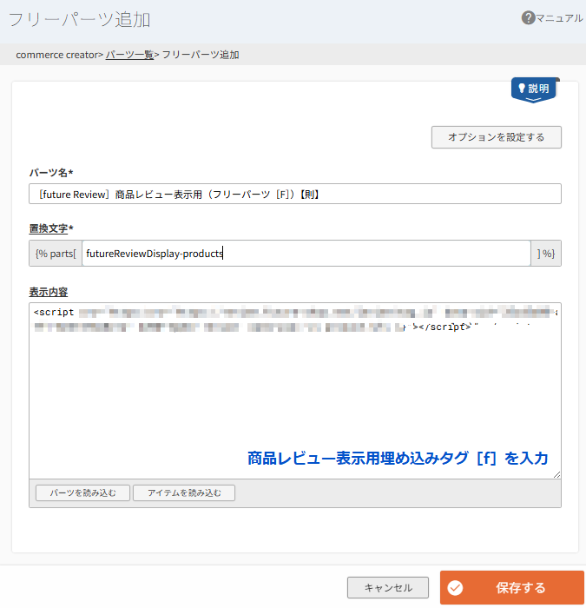Click the commerce creator breadcrumb text
586x608 pixels.
(57, 55)
